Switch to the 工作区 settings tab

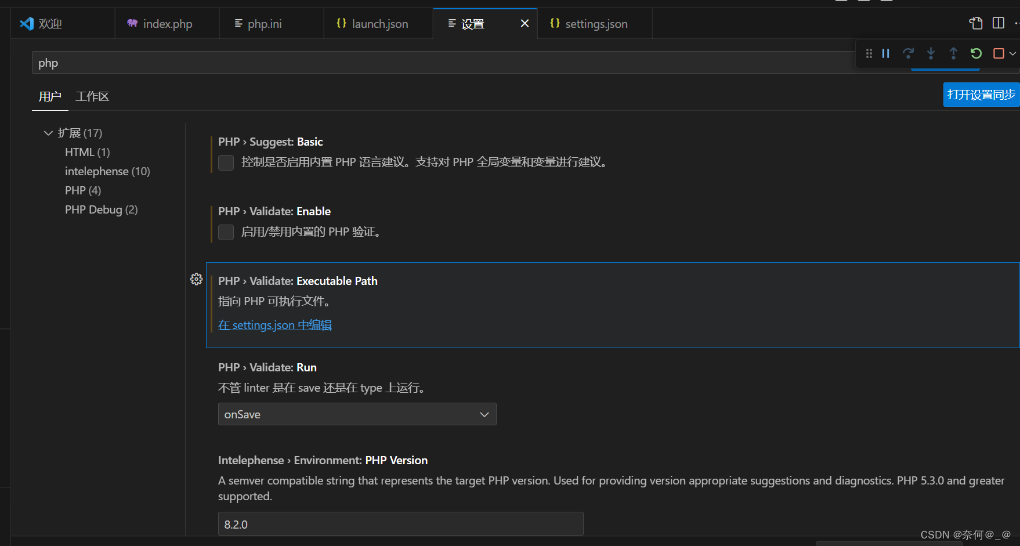tap(92, 96)
